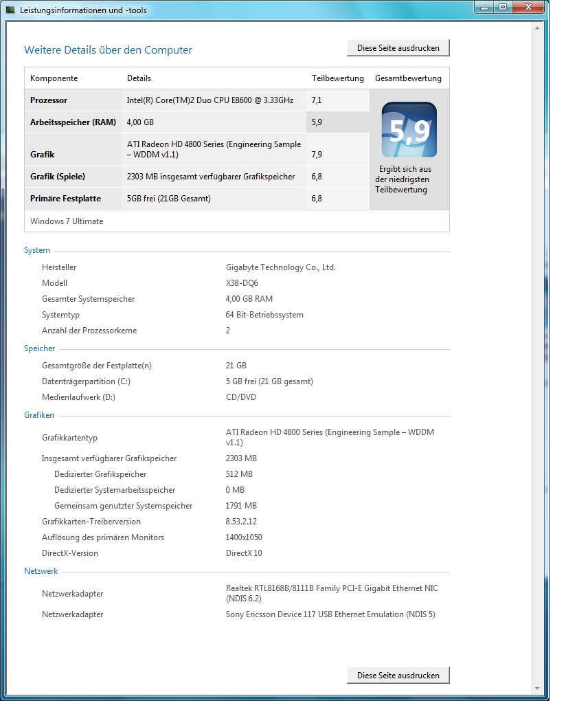This screenshot has width=577, height=701.
Task: Click the resolution value '1400x1050'
Action: pos(244,537)
